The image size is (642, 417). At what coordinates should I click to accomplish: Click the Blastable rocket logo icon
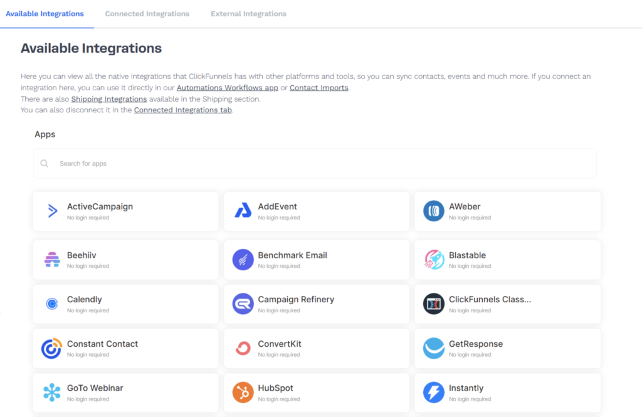pos(434,260)
